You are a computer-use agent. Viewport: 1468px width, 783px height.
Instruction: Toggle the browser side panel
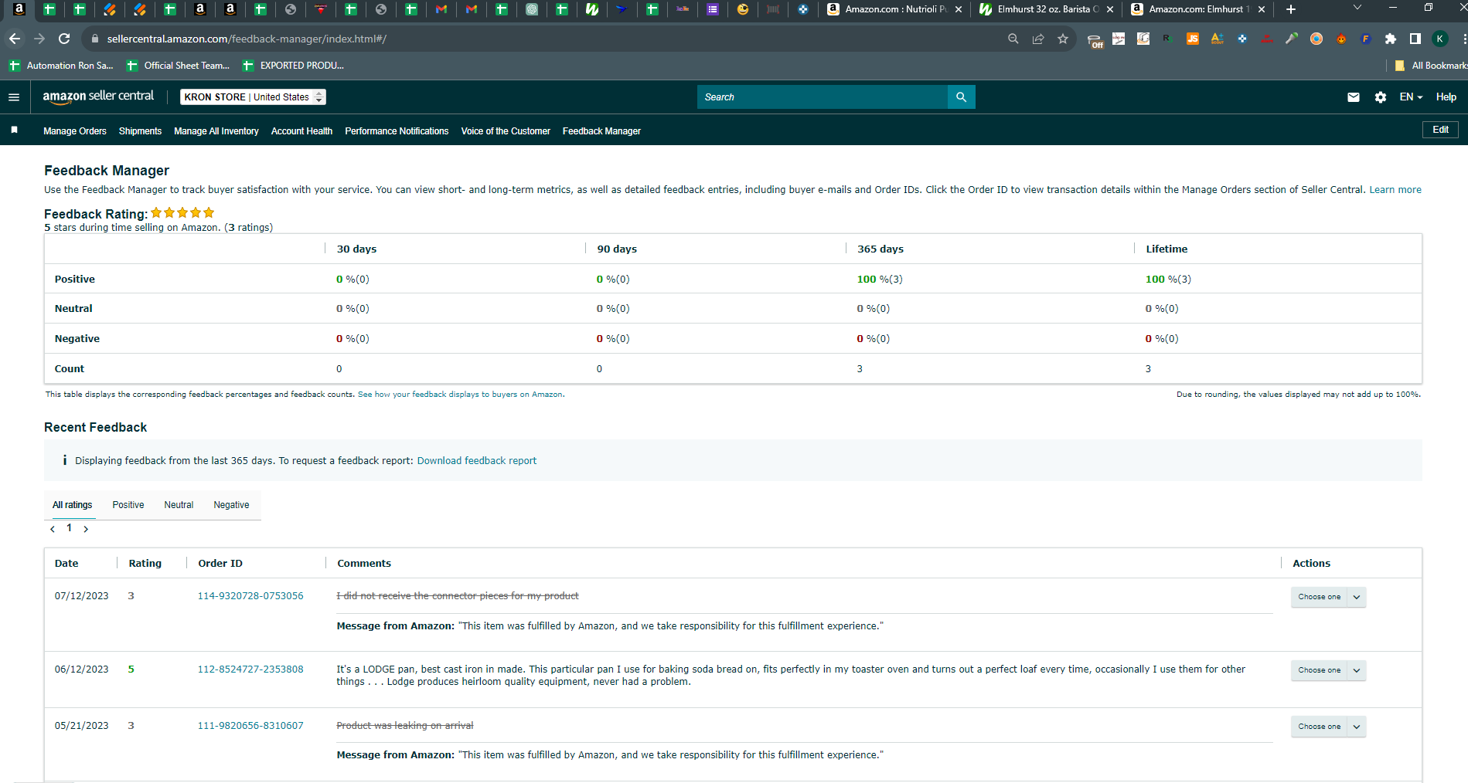click(1415, 39)
